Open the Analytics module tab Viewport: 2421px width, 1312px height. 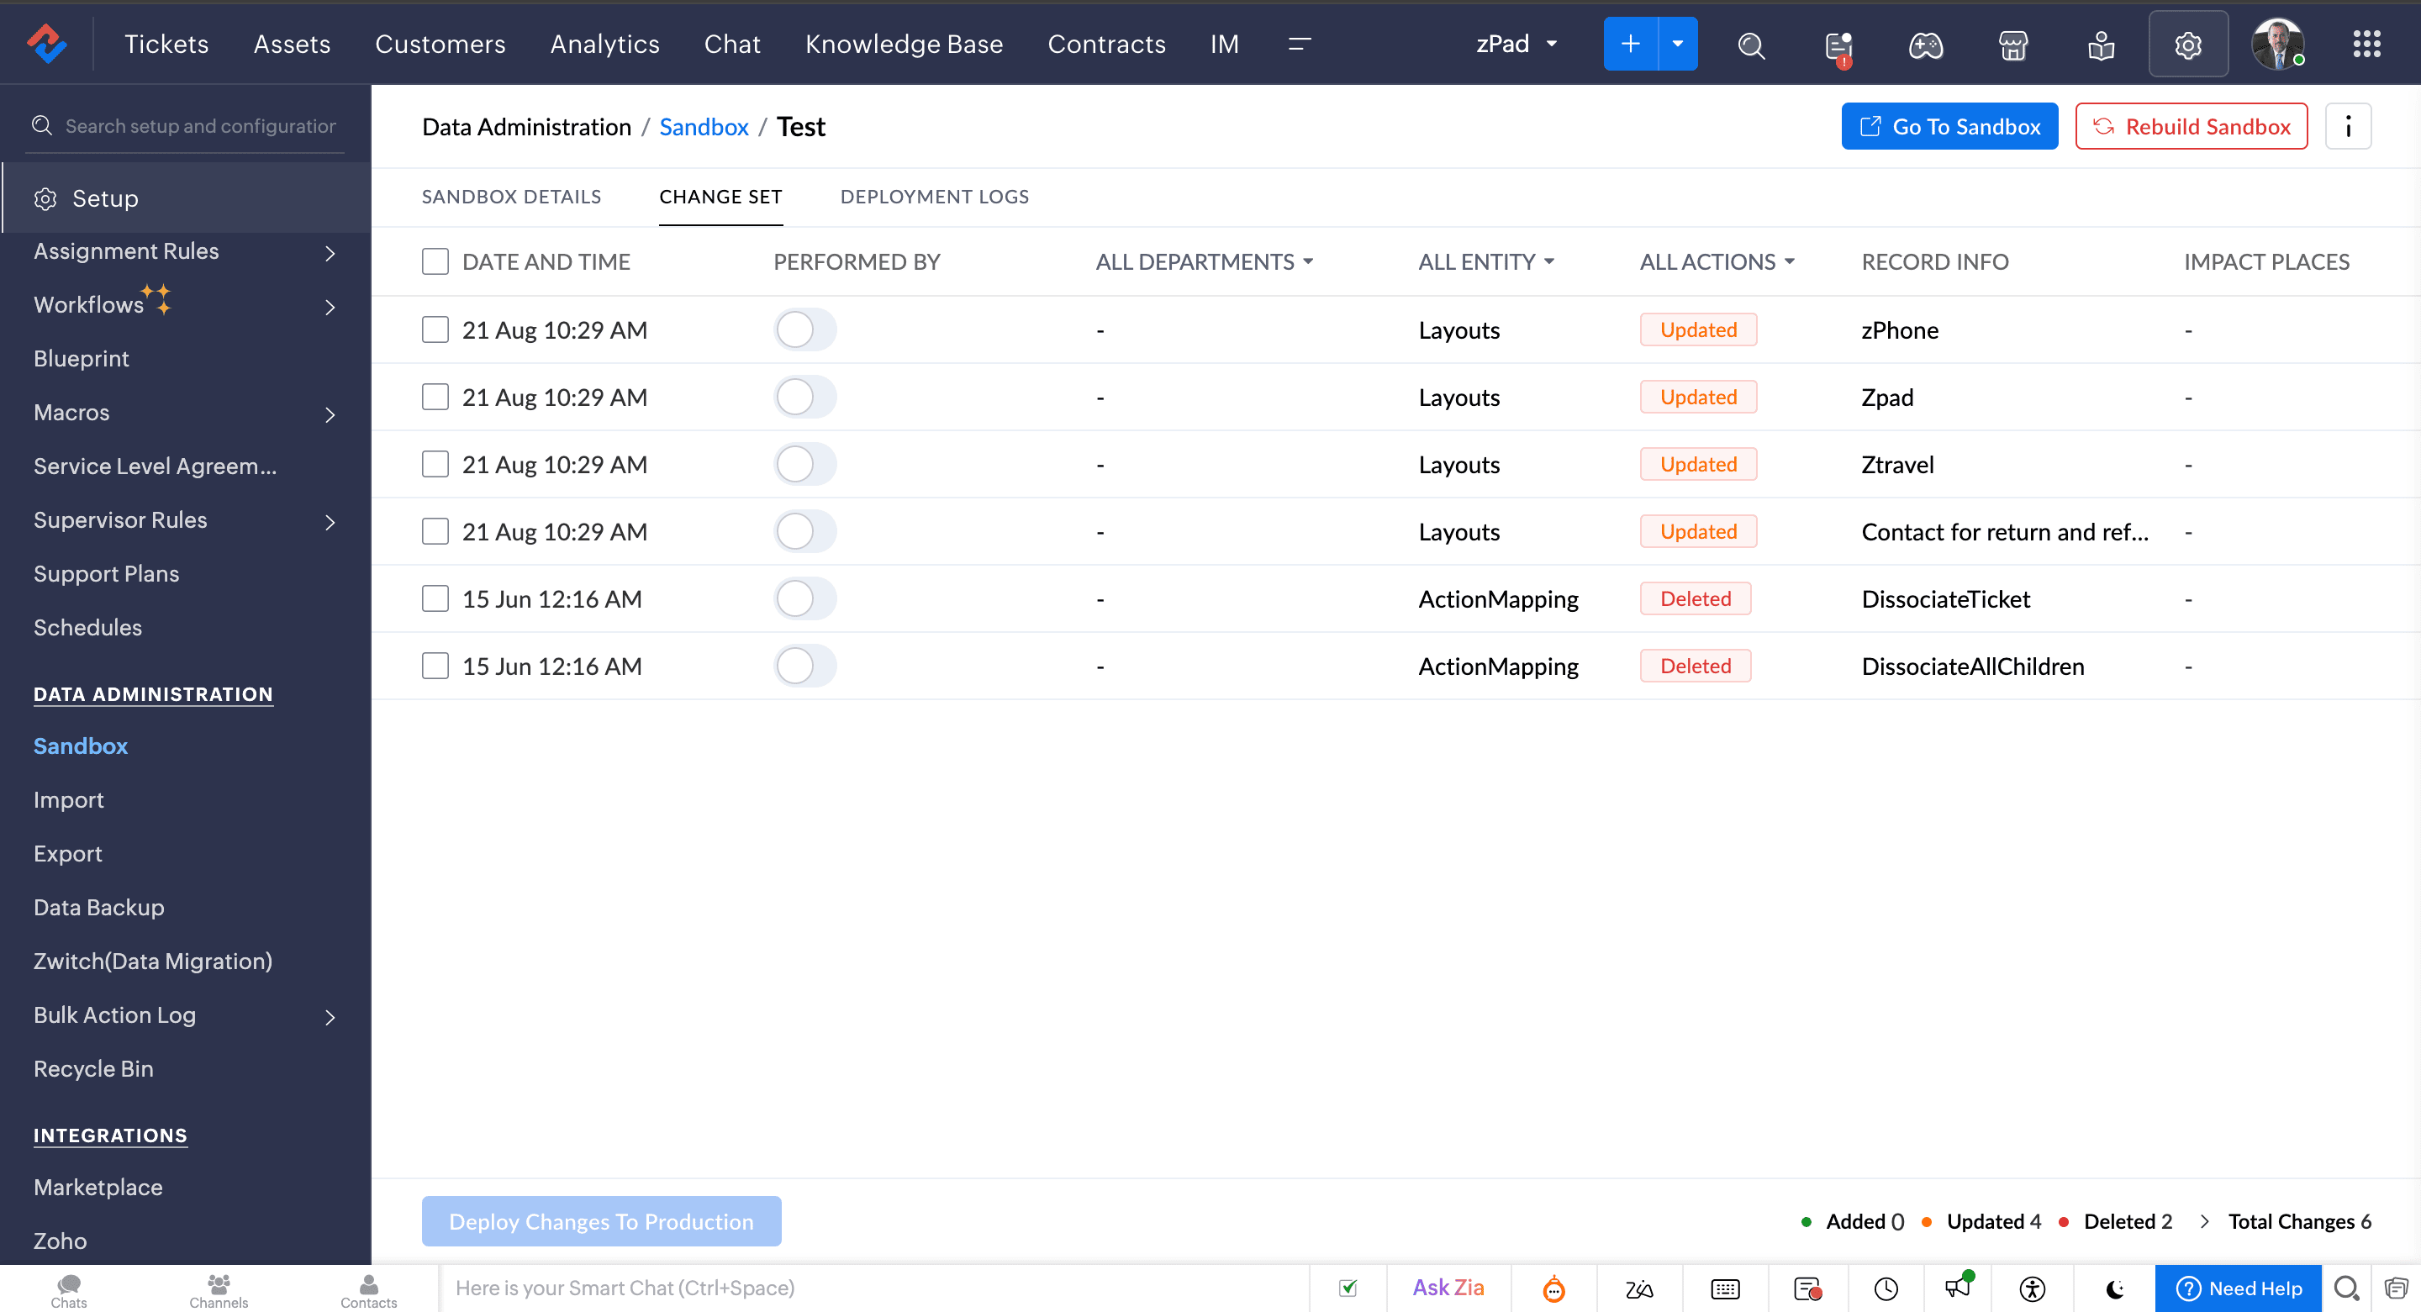click(604, 45)
